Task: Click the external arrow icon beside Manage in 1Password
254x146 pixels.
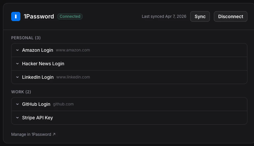Action: click(54, 134)
